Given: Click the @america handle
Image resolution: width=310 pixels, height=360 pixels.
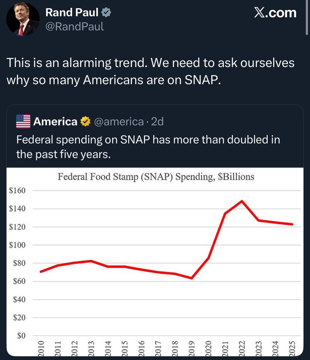Looking at the screenshot, I should (119, 122).
